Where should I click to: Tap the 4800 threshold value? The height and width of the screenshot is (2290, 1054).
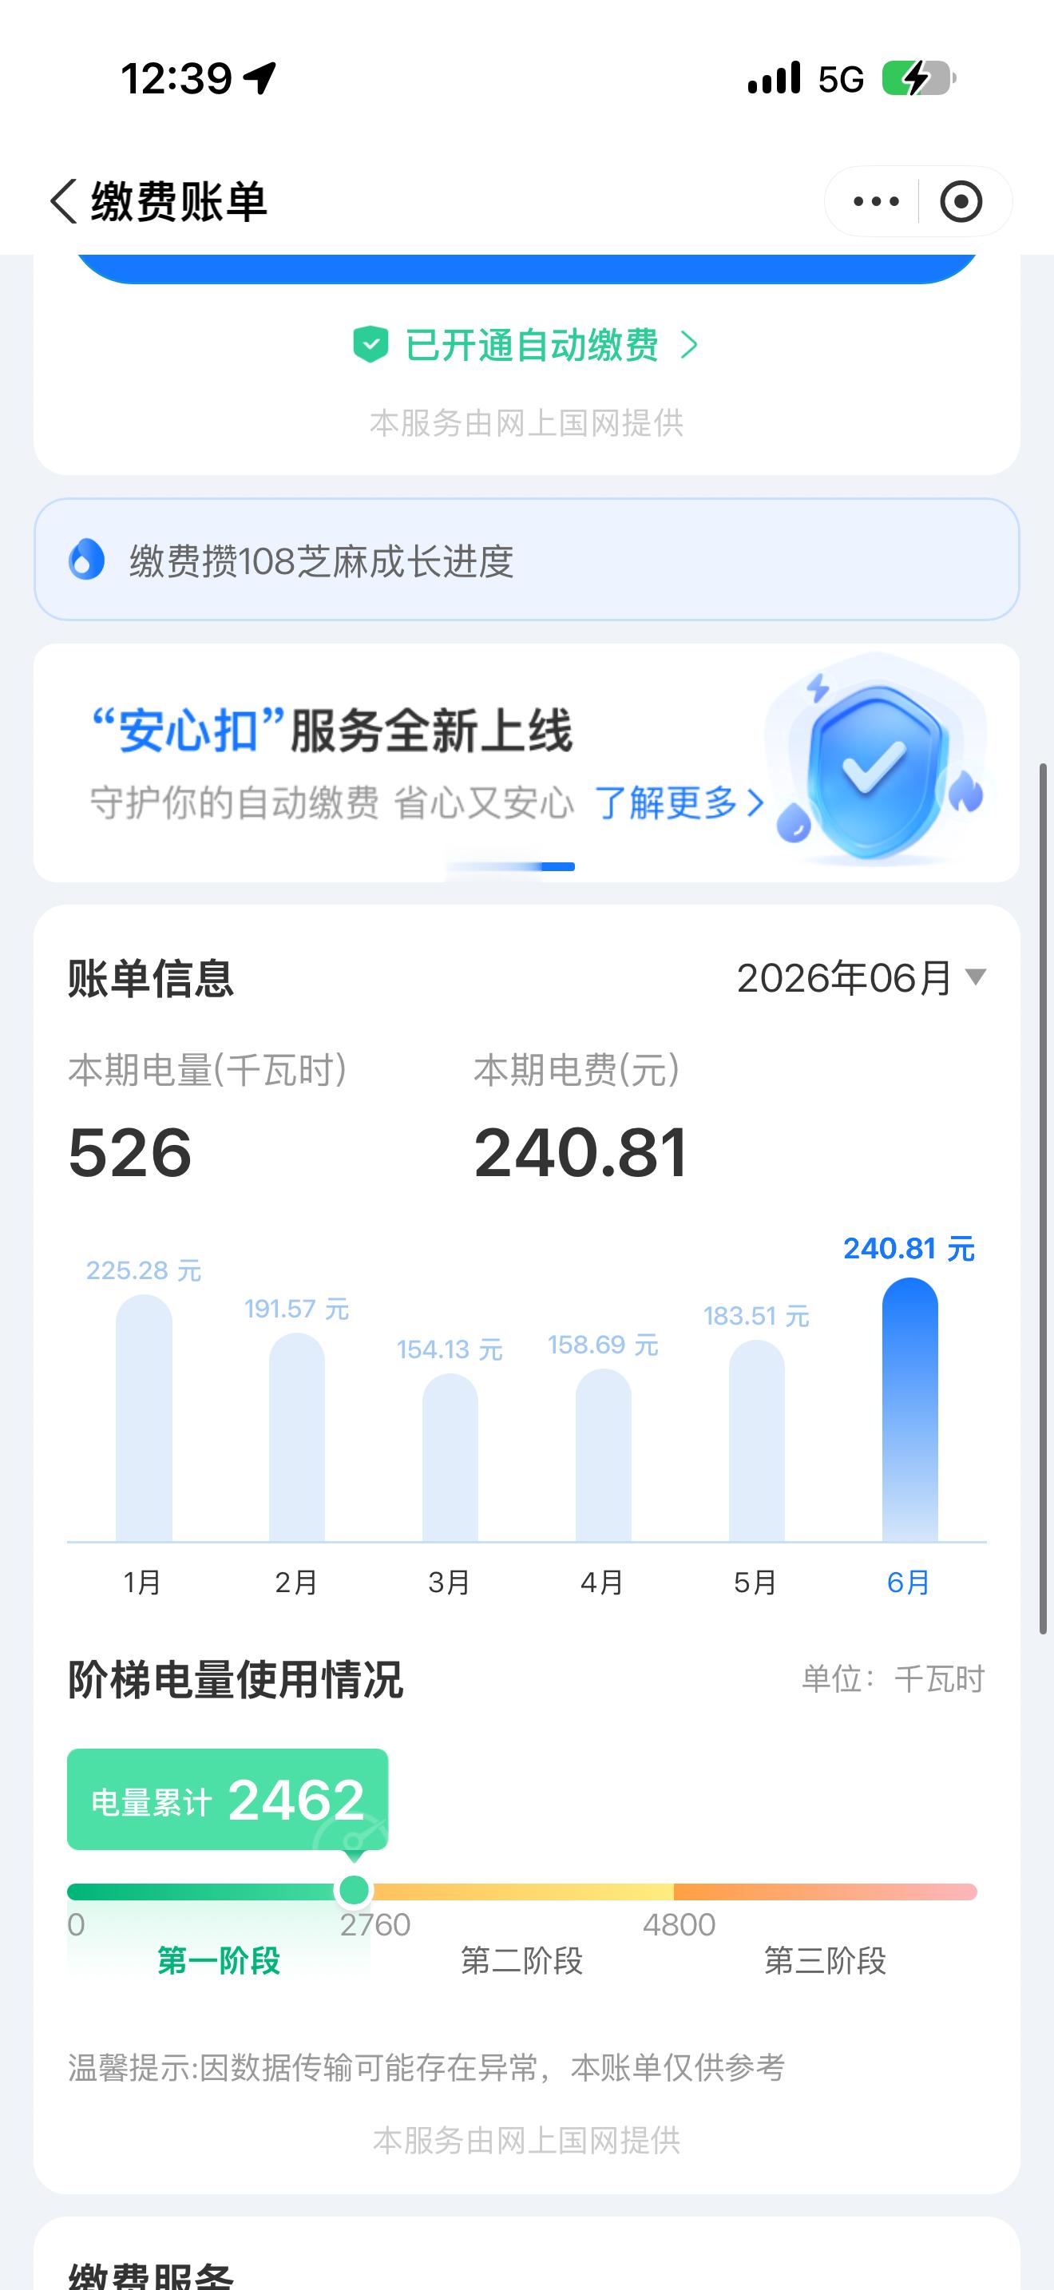[x=679, y=1924]
